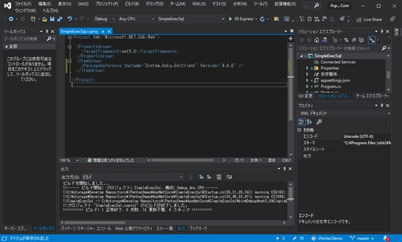Close the SimpleExecSql.csproj editor tab
The height and width of the screenshot is (242, 402).
tap(109, 32)
